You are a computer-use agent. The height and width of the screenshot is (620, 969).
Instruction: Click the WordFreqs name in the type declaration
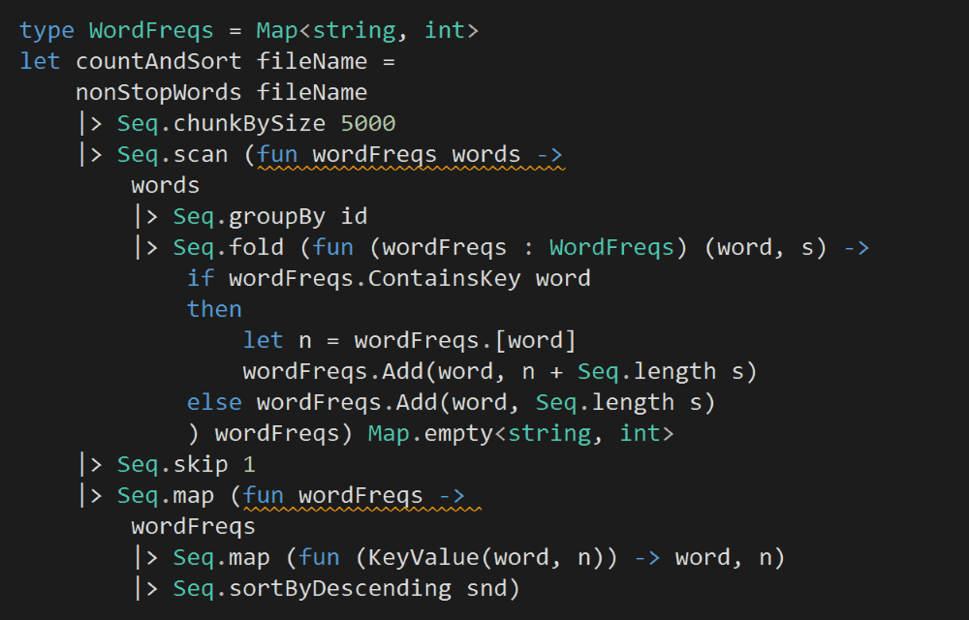(x=151, y=30)
